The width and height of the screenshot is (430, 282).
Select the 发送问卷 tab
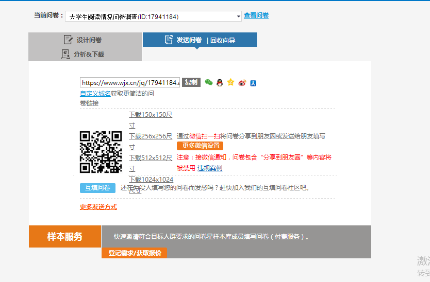tap(189, 40)
